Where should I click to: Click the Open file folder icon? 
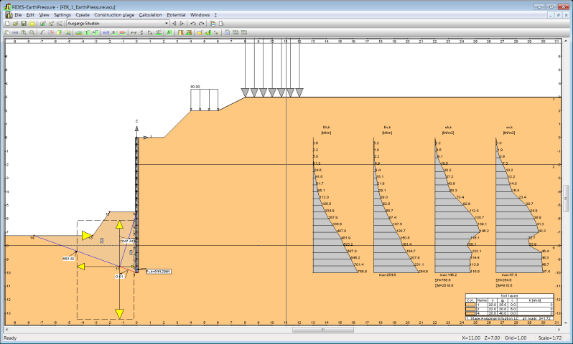coord(15,24)
